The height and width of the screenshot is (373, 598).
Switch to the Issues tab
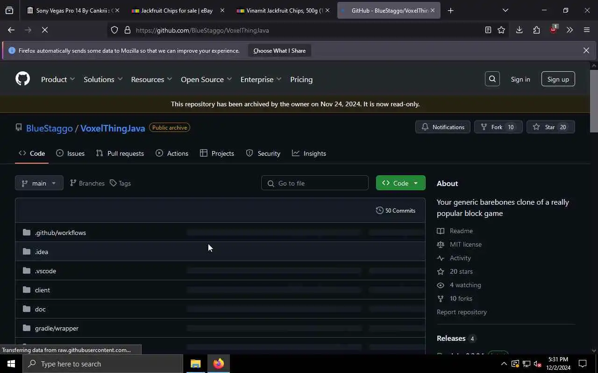[x=71, y=153]
